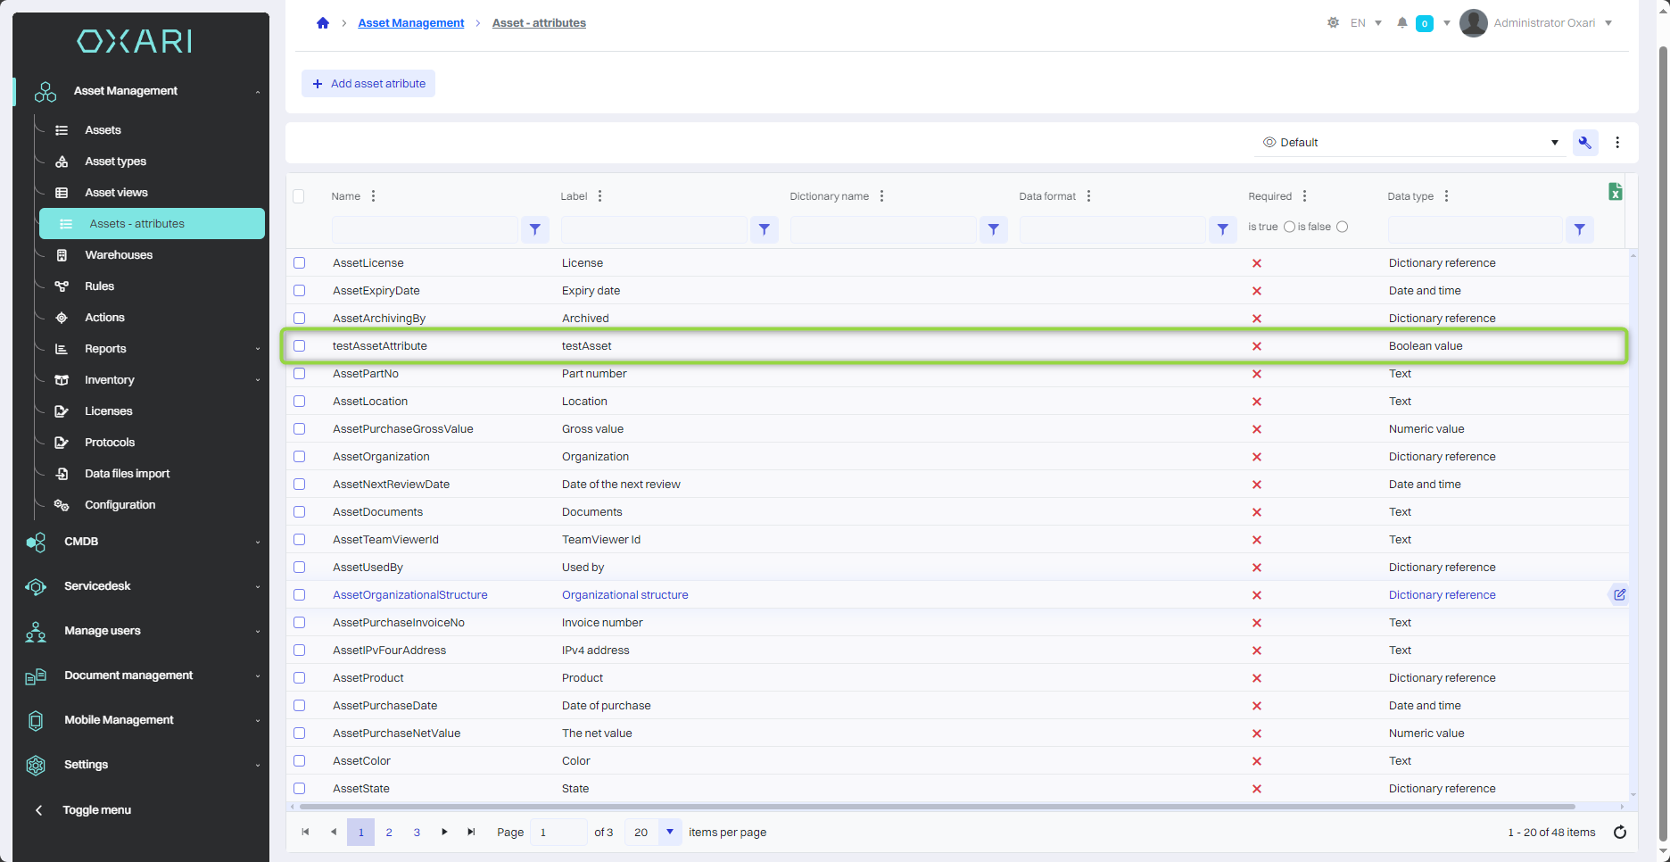Screen dimensions: 1670x862
Task: Go to last page of results
Action: point(472,833)
